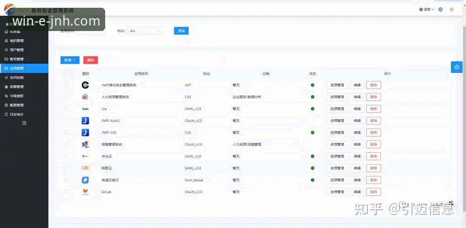Viewport: 466px width, 228px height.
Task: Open the top header settings gear
Action: tap(440, 10)
